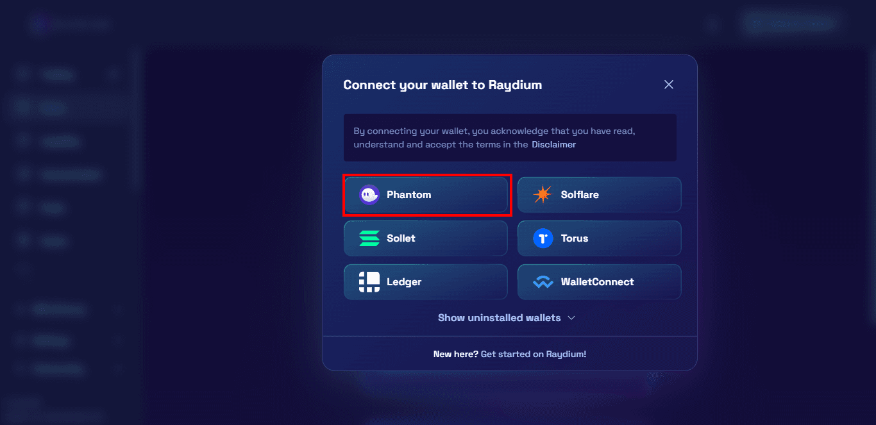Click the Torus circular T icon
The height and width of the screenshot is (425, 876).
pyautogui.click(x=543, y=238)
